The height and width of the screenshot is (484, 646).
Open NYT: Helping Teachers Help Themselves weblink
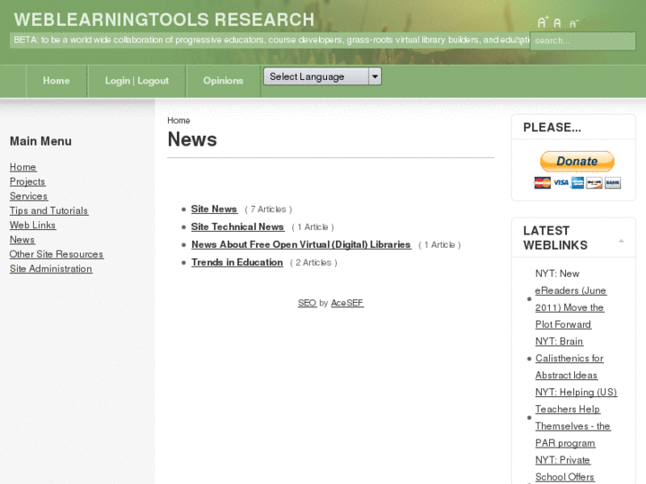[577, 417]
